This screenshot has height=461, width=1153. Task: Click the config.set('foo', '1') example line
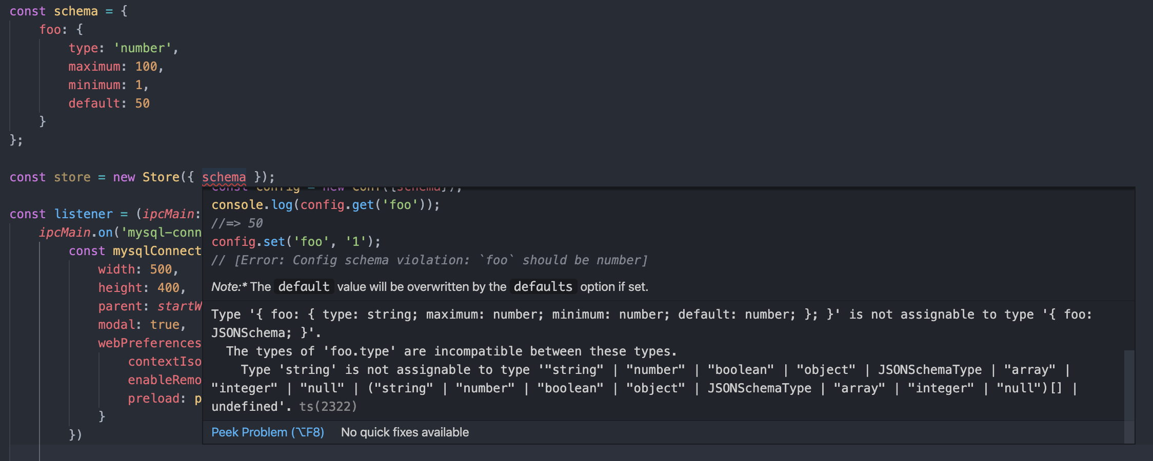click(x=295, y=241)
